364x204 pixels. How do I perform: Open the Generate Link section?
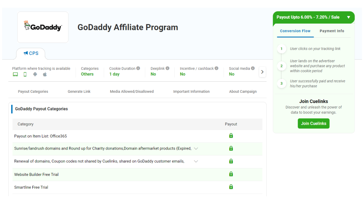79,91
